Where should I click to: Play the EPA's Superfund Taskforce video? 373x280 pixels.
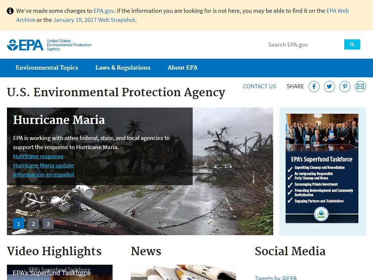(60, 272)
